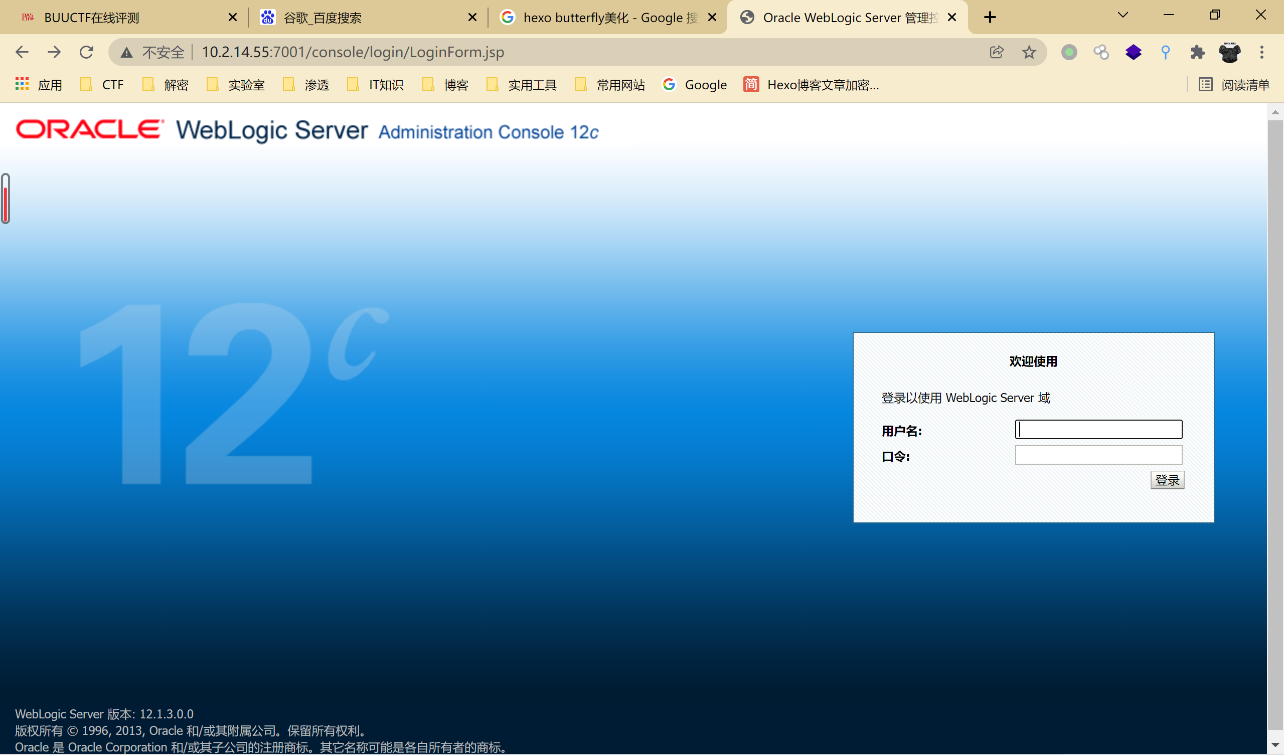1284x755 pixels.
Task: Open the purple diamond extension
Action: click(x=1133, y=52)
